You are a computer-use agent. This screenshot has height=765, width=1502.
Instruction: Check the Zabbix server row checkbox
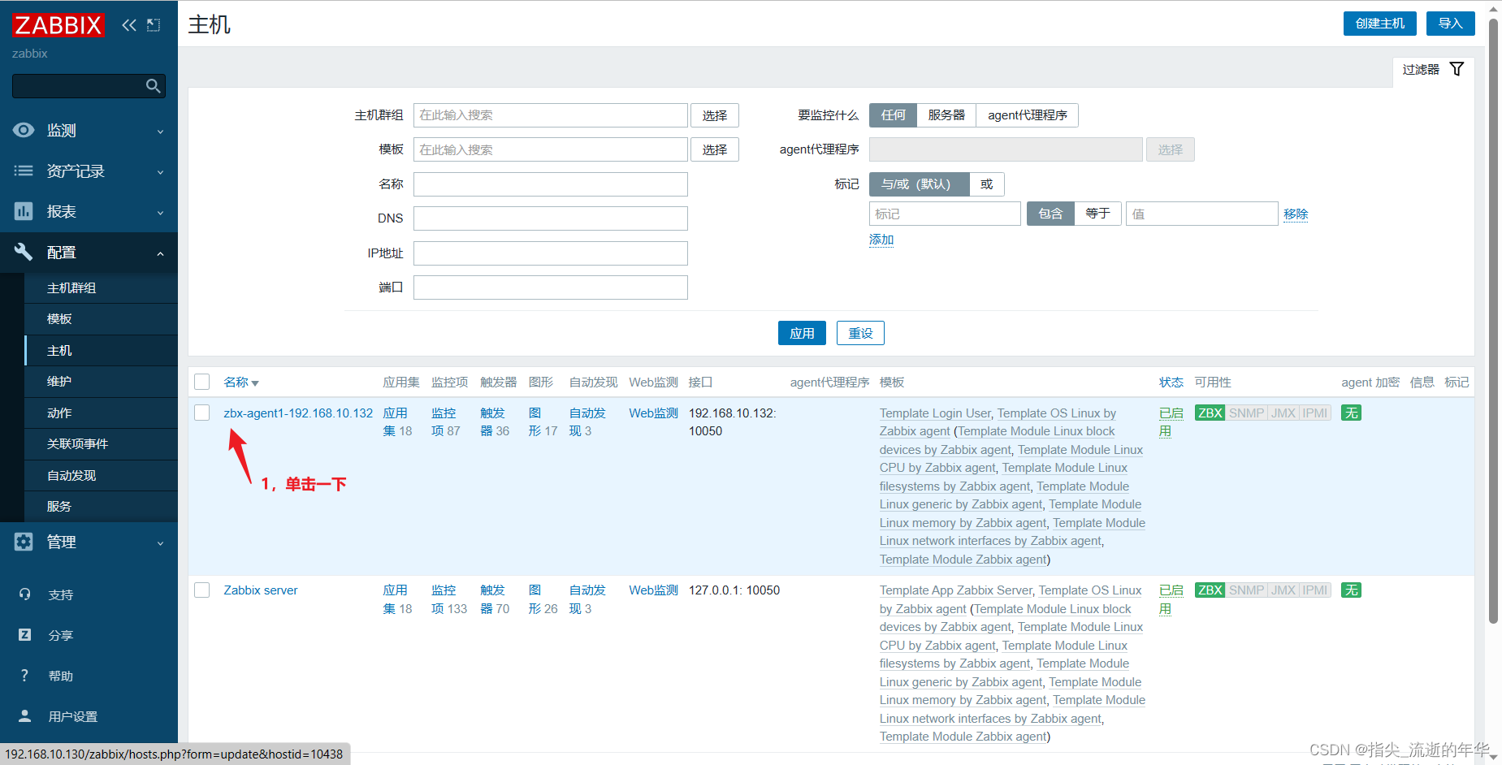click(202, 590)
